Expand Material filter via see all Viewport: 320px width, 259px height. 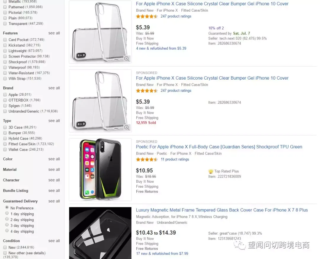[54, 170]
